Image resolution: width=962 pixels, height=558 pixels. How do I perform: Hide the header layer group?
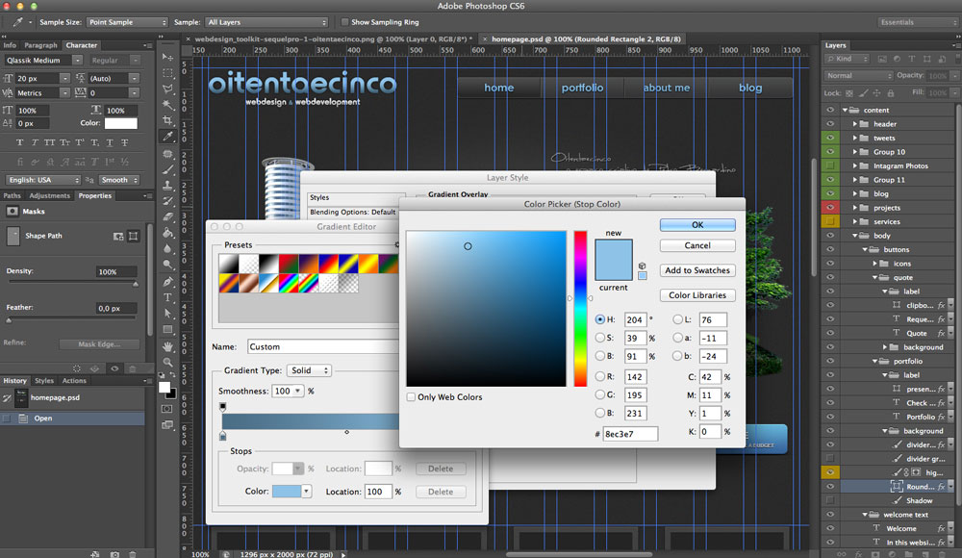pos(830,124)
